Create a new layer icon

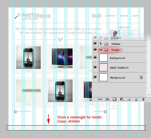point(136,99)
